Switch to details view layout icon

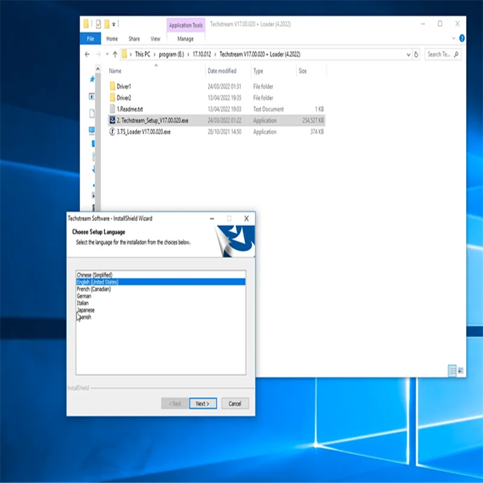[x=452, y=371]
